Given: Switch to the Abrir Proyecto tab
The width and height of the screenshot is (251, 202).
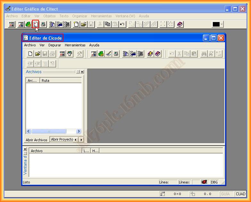Looking at the screenshot, I should (x=62, y=140).
